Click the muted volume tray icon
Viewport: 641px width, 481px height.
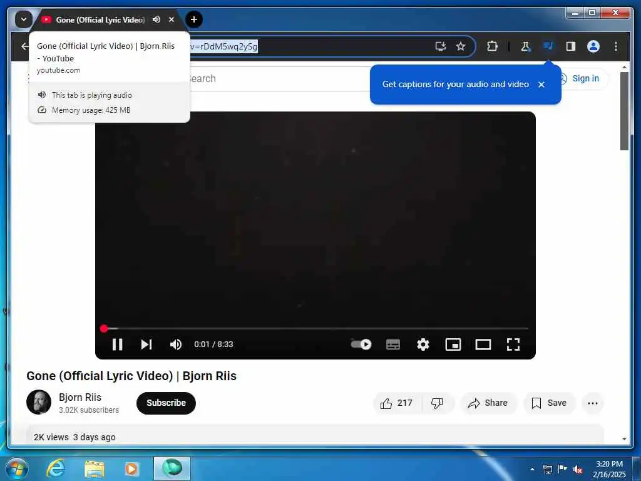[x=577, y=469]
